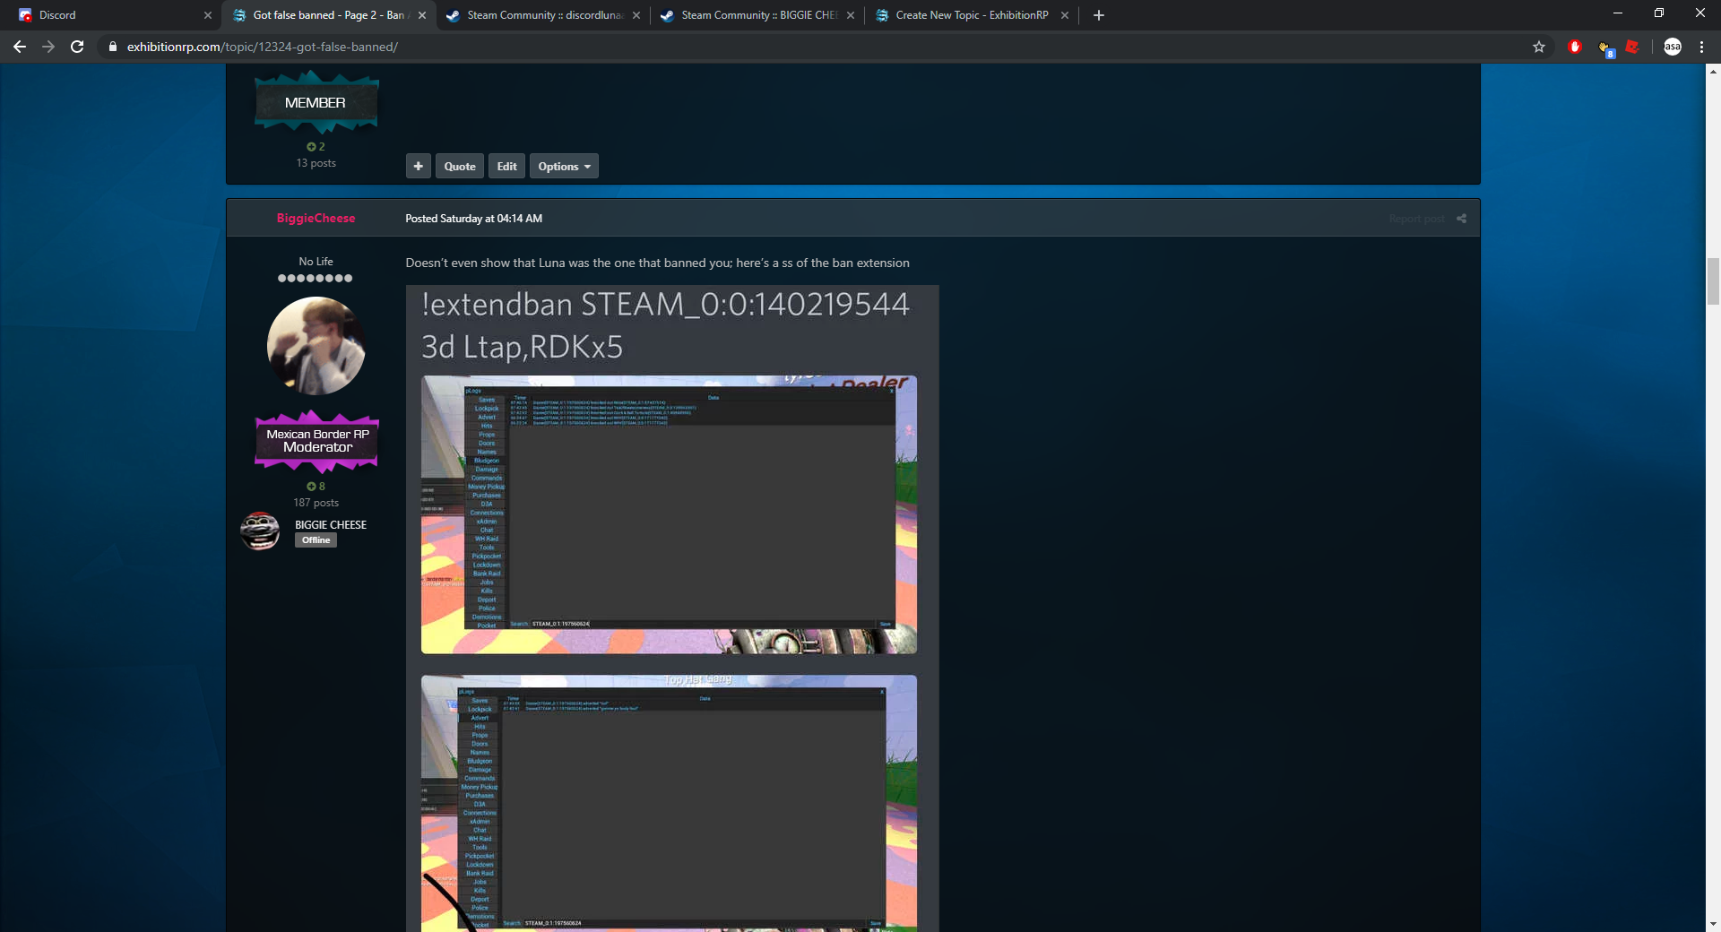
Task: Go forward with the browser arrow
Action: (48, 47)
